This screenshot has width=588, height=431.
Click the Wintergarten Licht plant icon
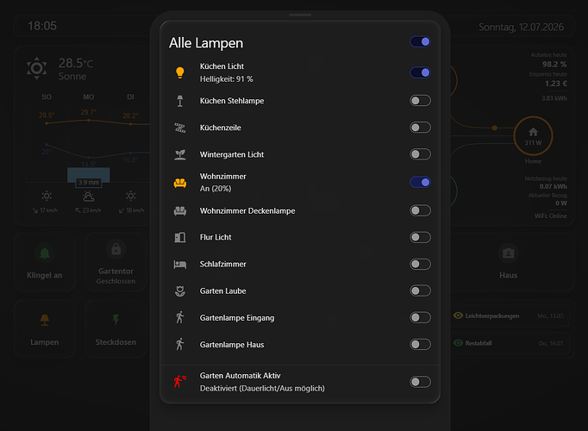(180, 154)
